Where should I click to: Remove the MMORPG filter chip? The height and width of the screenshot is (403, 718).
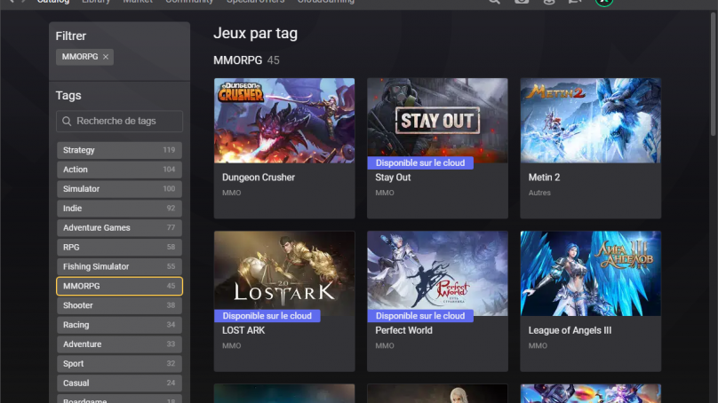coord(106,57)
